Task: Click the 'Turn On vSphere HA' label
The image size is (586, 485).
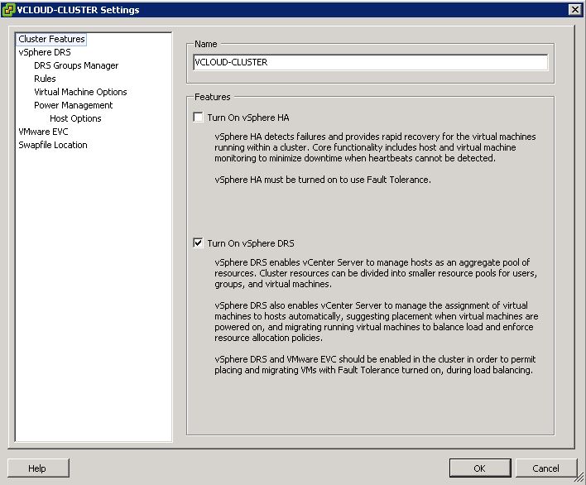Action: [248, 118]
